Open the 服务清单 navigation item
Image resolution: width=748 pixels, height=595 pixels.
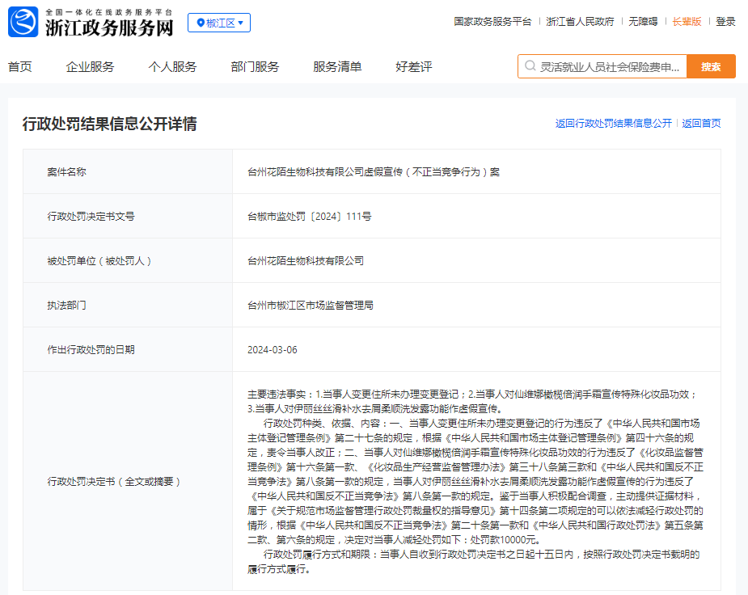point(337,66)
